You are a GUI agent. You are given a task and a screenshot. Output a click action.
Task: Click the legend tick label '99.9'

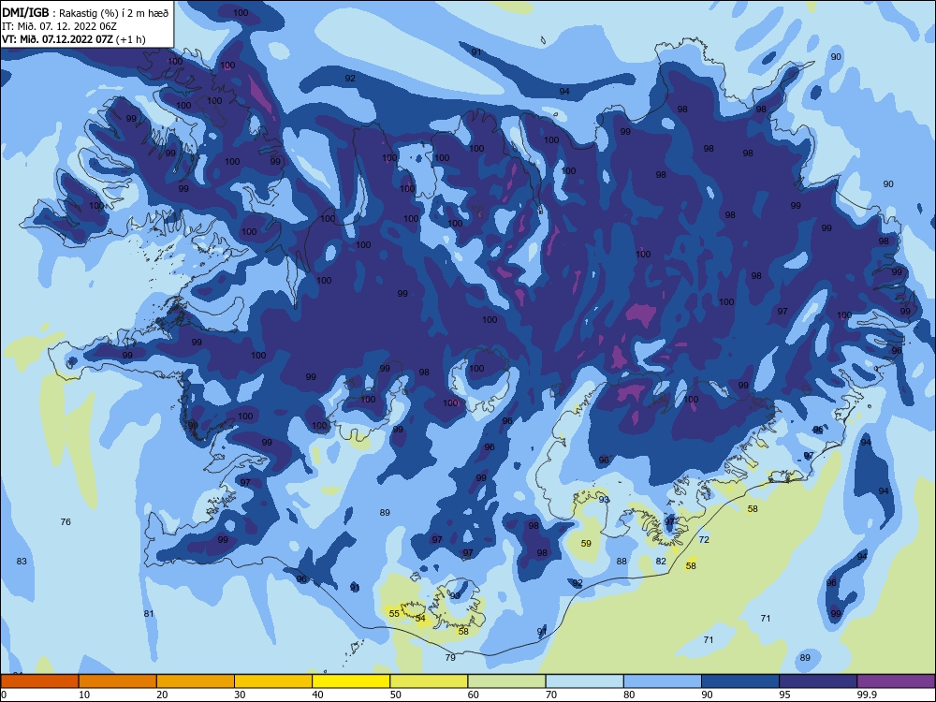[866, 695]
